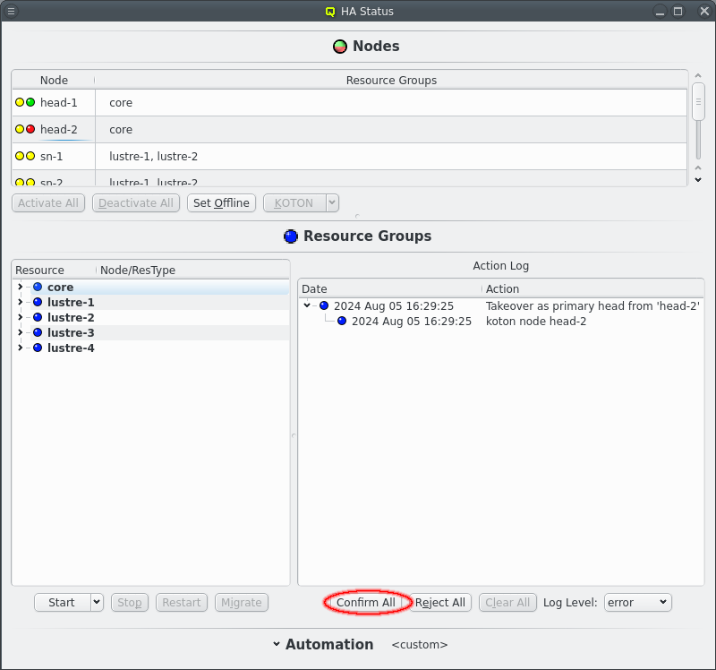
Task: Click the Nodes table scroll-up arrow
Action: 698,75
